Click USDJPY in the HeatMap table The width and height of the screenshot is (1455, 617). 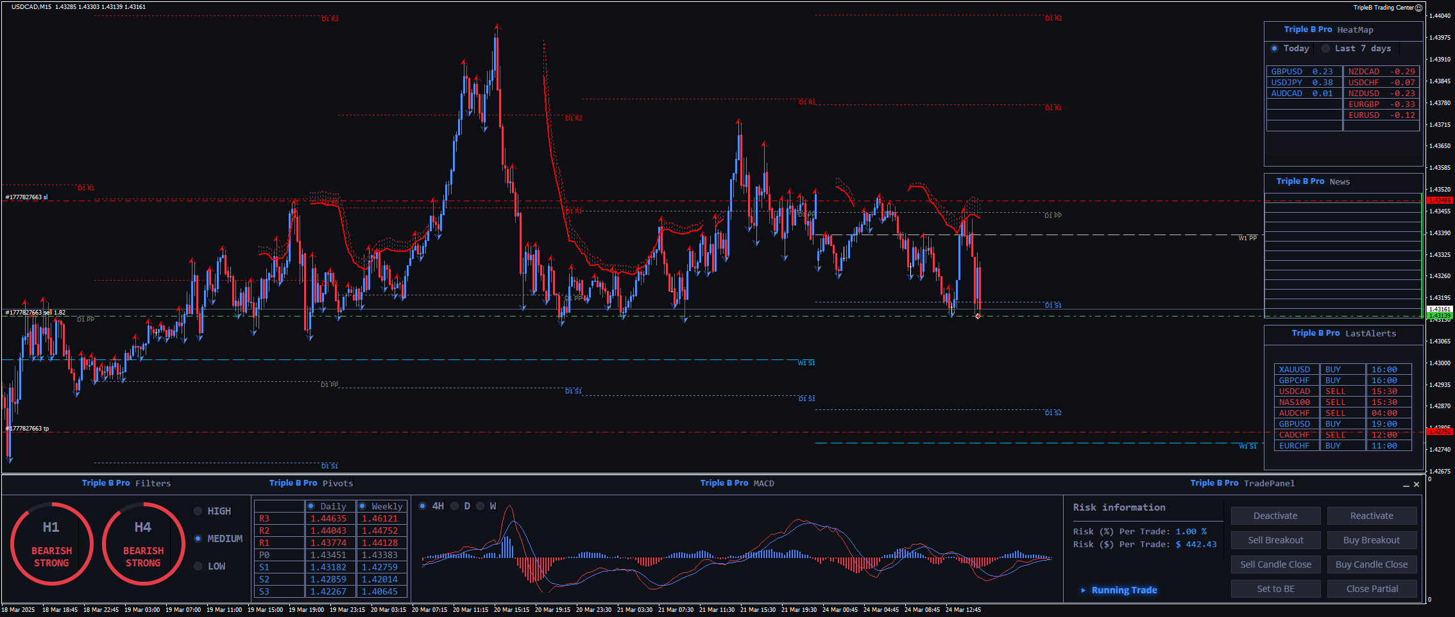point(1287,83)
